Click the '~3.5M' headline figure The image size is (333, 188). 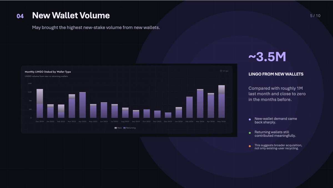point(267,56)
